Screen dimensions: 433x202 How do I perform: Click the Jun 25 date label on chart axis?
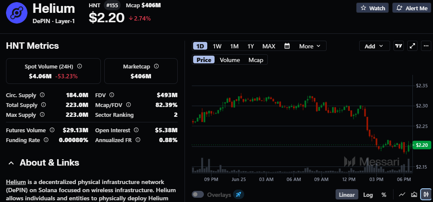(239, 179)
